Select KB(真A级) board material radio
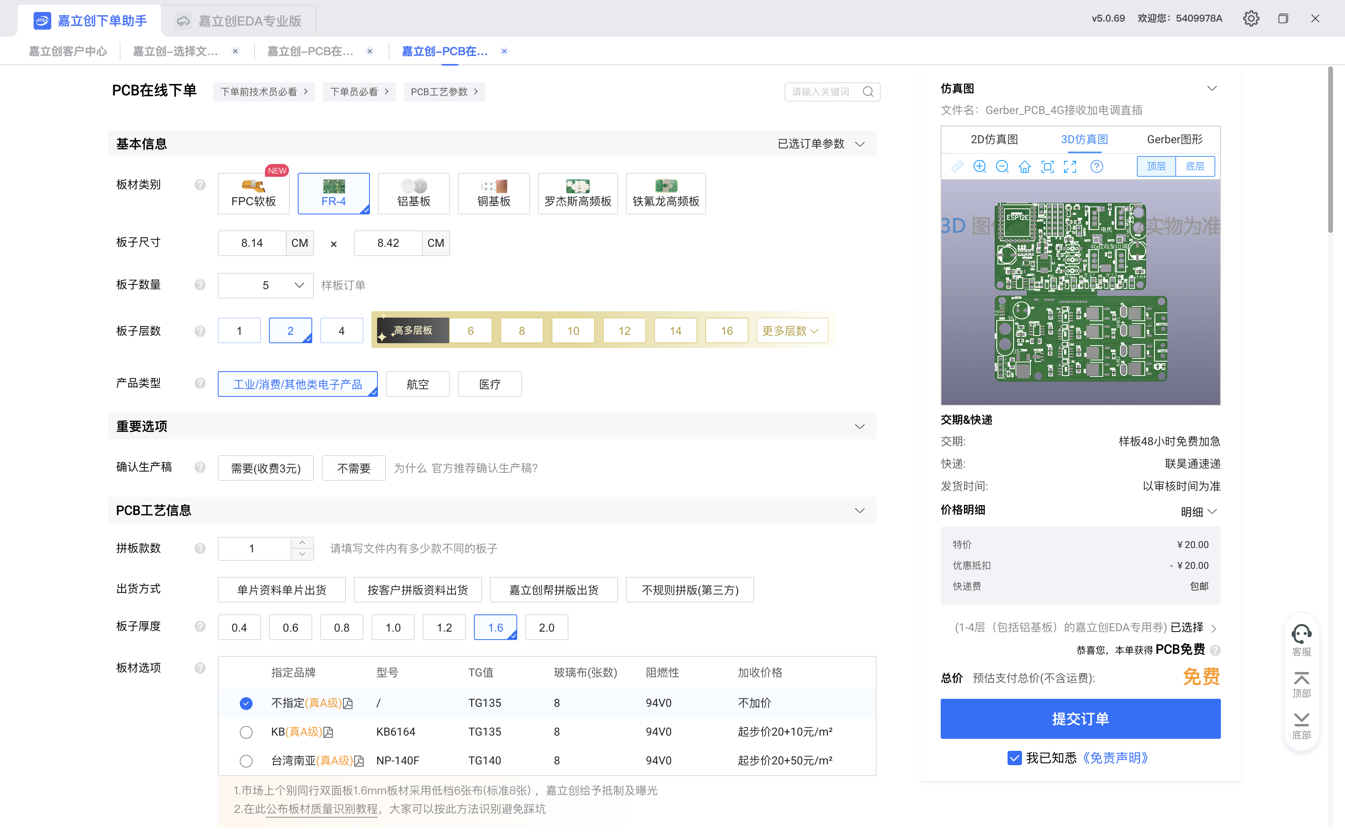Screen dimensions: 1345x840 [x=246, y=732]
